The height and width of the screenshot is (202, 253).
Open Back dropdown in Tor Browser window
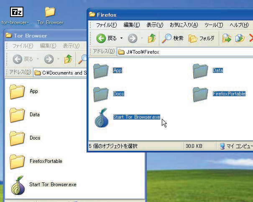pyautogui.click(x=38, y=59)
